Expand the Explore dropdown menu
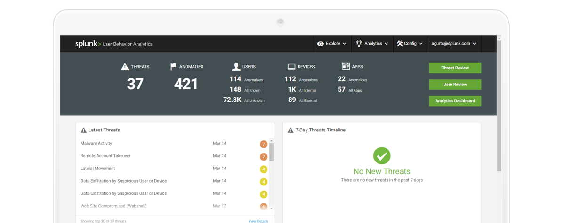565x223 pixels. pyautogui.click(x=332, y=44)
